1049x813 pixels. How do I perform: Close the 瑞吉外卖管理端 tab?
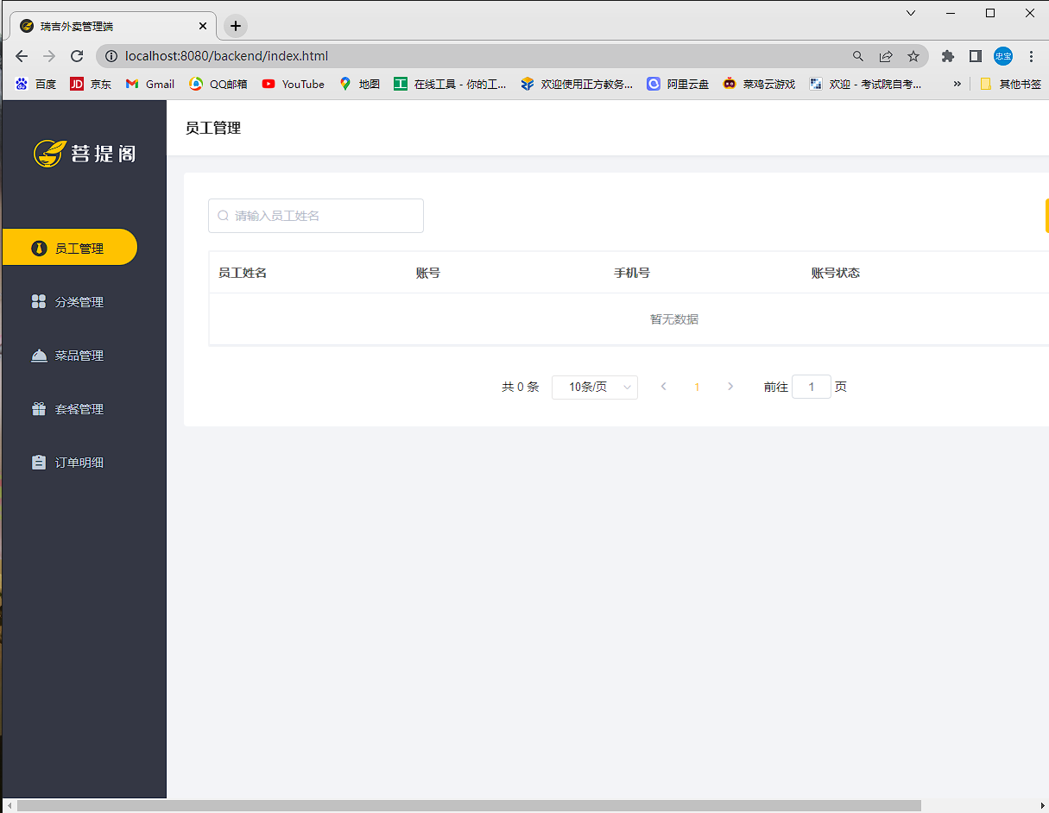[203, 26]
